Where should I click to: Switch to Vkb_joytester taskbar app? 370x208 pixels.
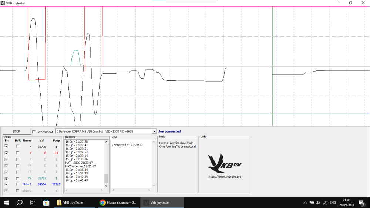[162, 202]
